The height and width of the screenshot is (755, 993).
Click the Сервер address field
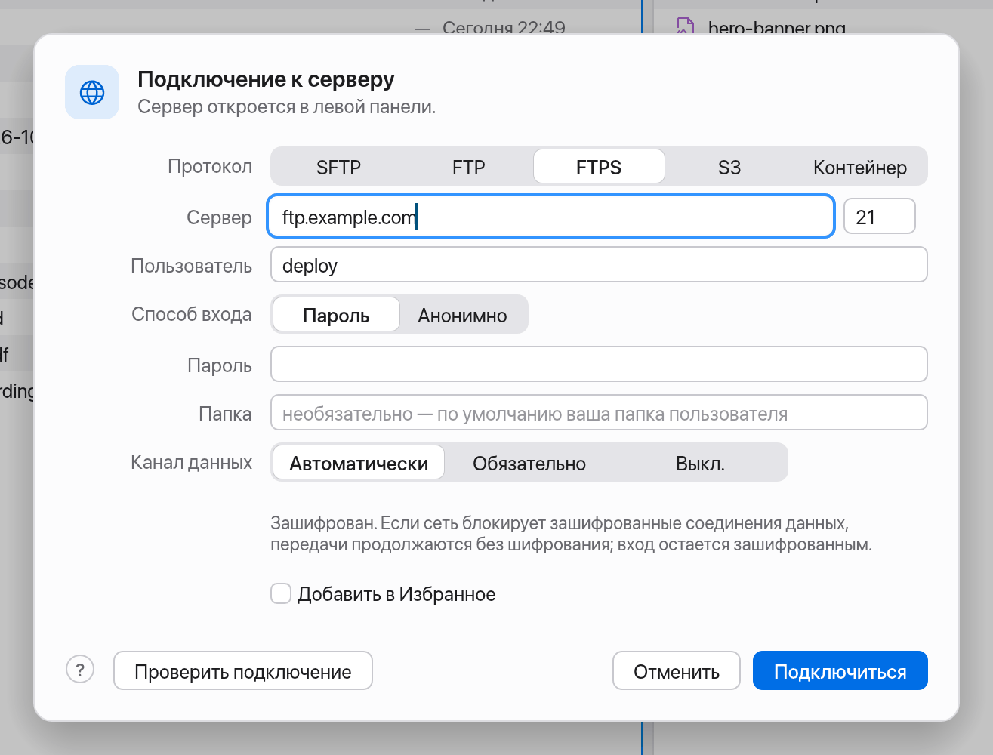coord(550,217)
